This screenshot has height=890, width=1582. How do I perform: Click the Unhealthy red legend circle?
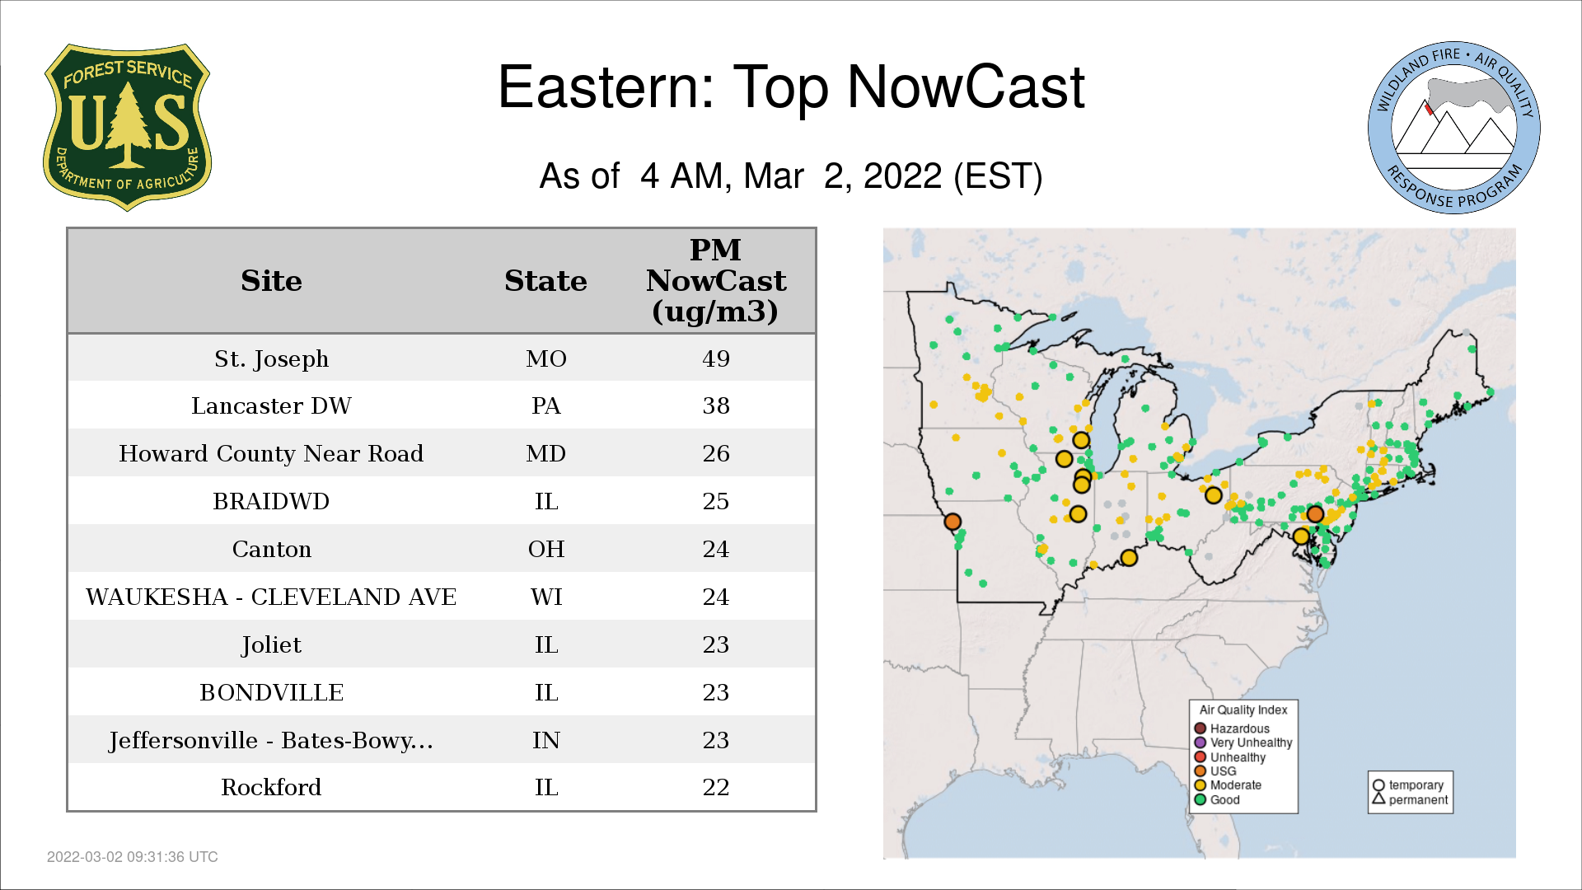pyautogui.click(x=1201, y=756)
